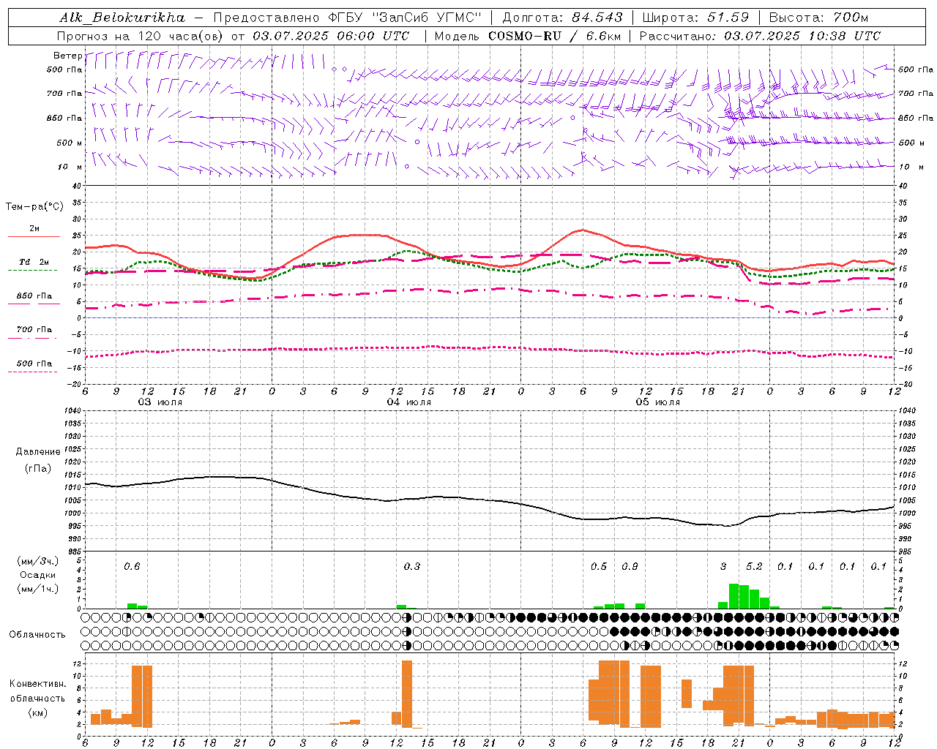Click the 05 июля date label
Viewport: 937px width, 749px height.
point(658,402)
